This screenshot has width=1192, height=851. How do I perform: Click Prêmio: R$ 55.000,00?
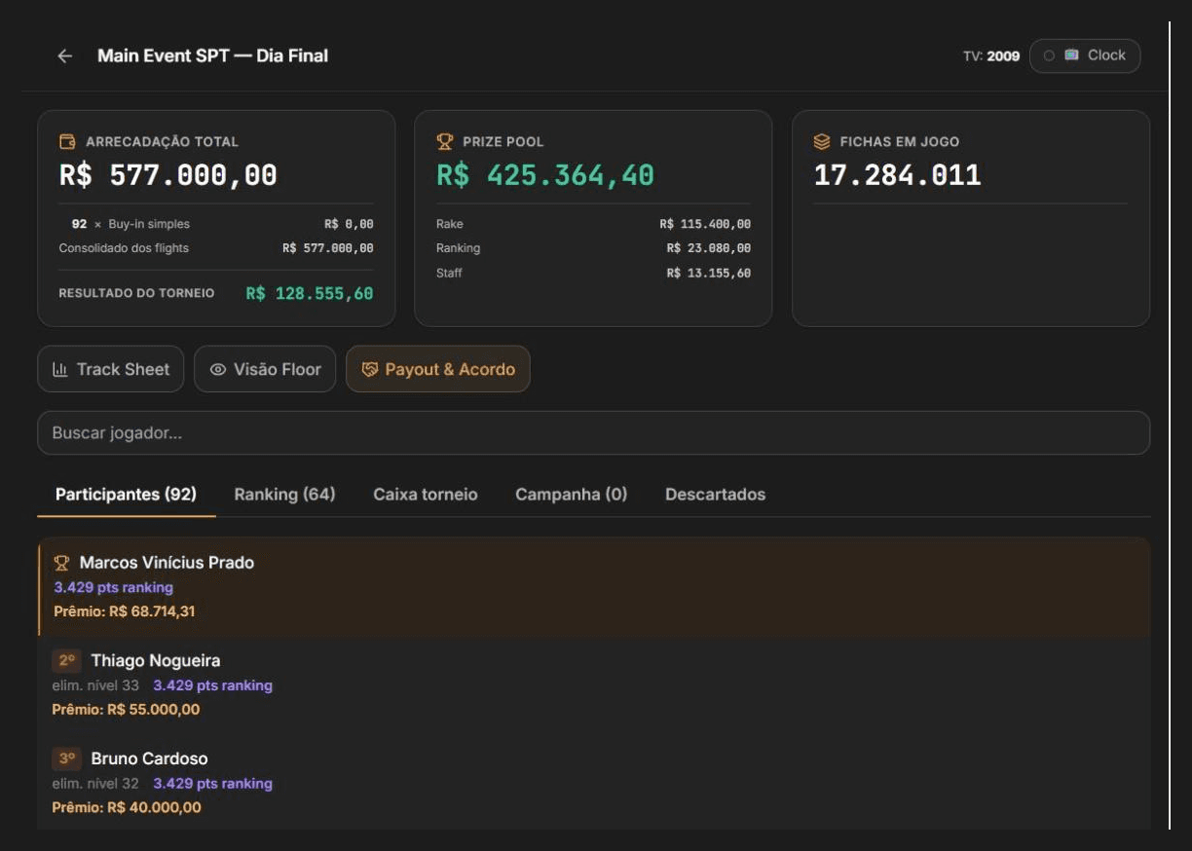point(126,710)
